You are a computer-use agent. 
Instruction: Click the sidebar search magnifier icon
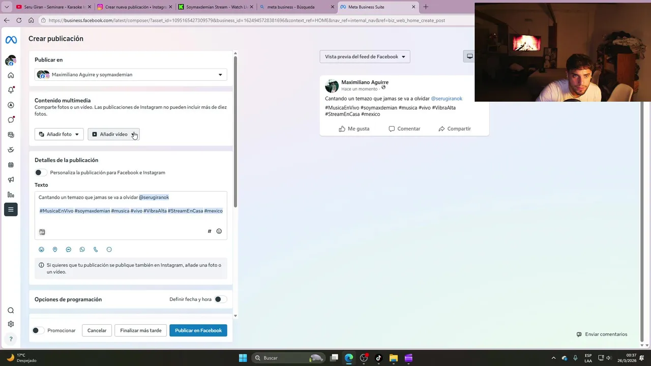point(11,311)
